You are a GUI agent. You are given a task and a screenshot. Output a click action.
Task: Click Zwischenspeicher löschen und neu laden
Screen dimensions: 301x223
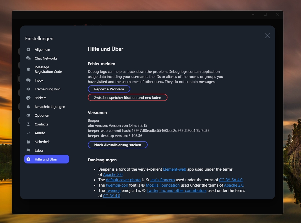click(128, 98)
